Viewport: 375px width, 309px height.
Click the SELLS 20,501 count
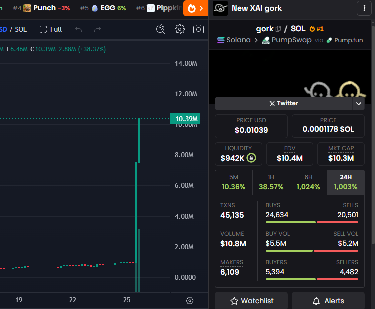348,215
